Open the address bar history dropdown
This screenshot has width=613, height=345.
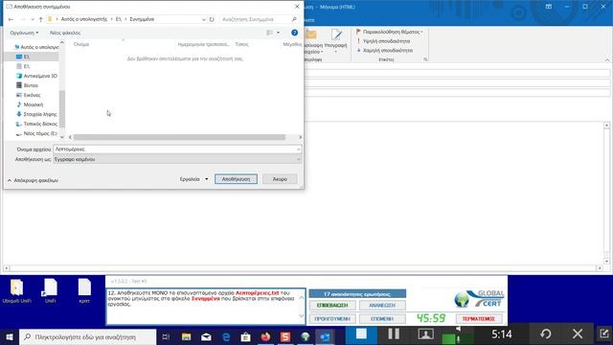pos(204,19)
